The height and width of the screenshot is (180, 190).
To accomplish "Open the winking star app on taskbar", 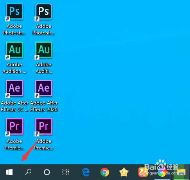I will pos(124,172).
